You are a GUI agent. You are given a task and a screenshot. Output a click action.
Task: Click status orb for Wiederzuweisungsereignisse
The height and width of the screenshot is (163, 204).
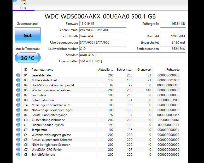click(x=18, y=135)
